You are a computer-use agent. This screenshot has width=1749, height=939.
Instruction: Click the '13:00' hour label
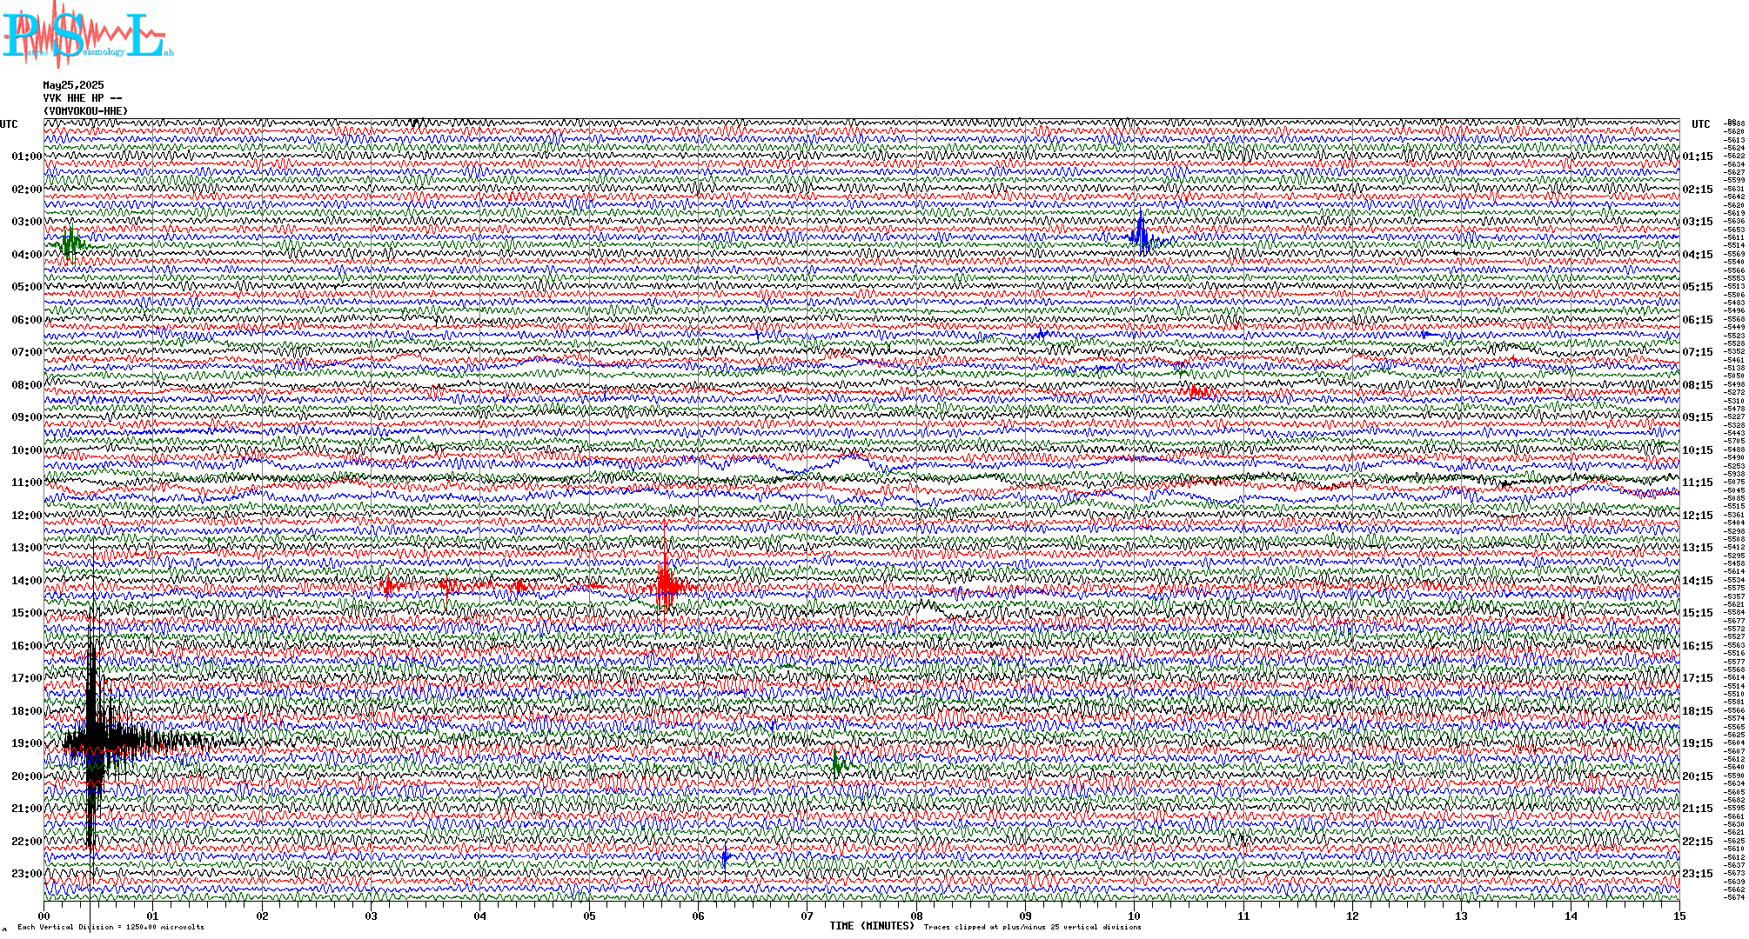tap(26, 548)
